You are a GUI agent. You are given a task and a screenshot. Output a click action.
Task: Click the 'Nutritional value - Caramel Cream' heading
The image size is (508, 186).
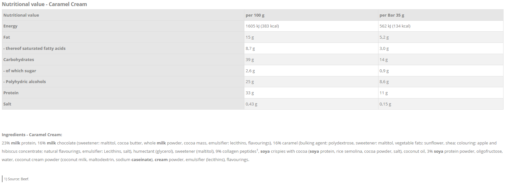[44, 4]
